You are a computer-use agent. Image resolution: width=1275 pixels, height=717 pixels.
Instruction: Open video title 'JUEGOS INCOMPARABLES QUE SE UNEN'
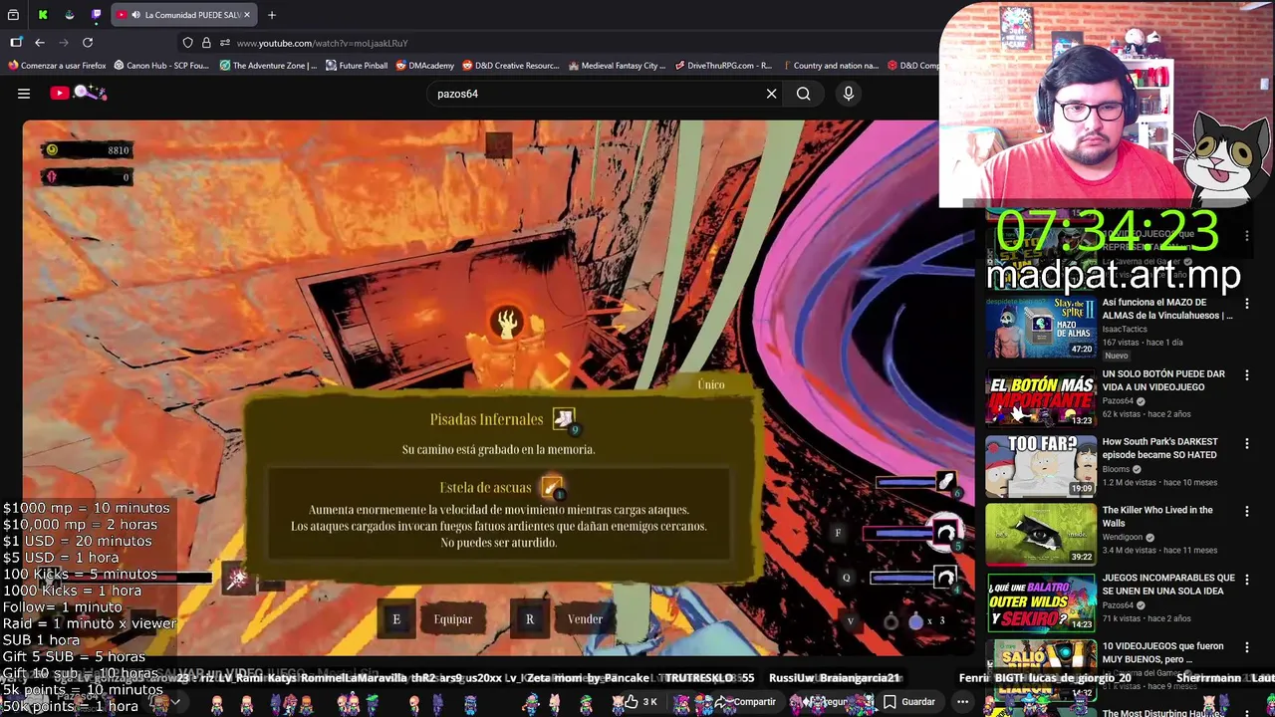click(x=1167, y=584)
